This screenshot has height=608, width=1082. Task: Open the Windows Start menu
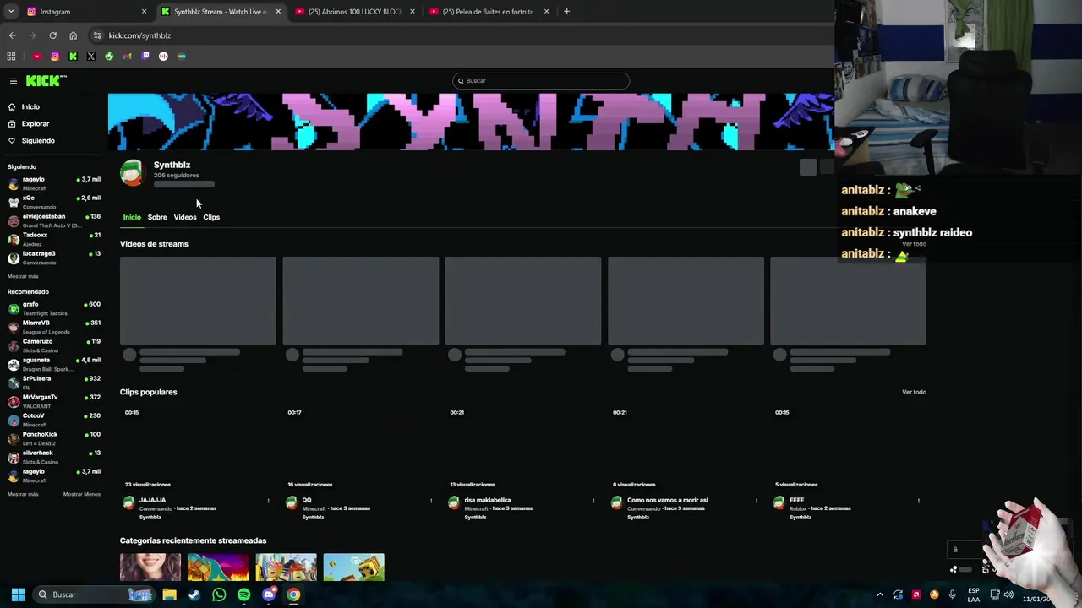tap(18, 594)
